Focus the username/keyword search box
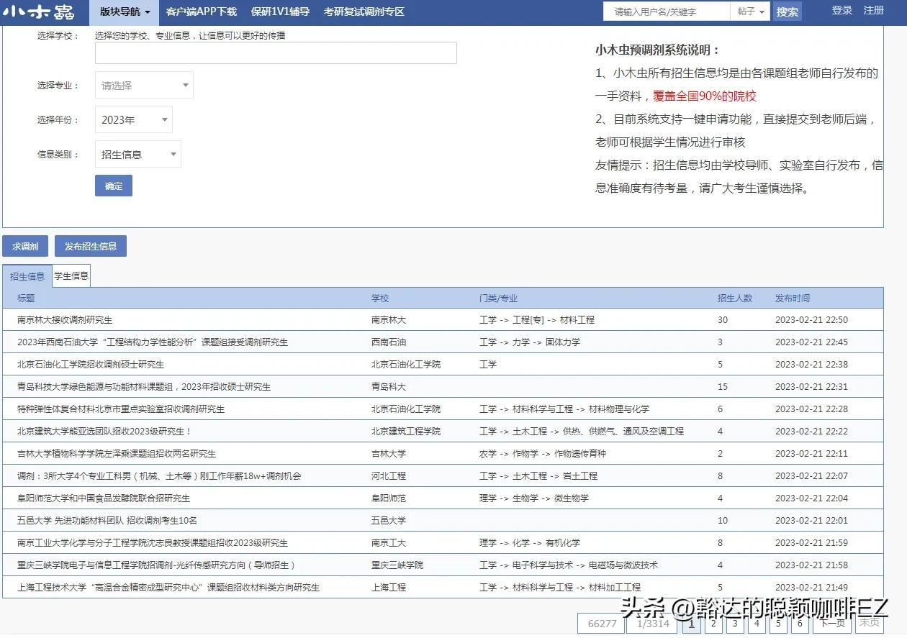 tap(667, 12)
